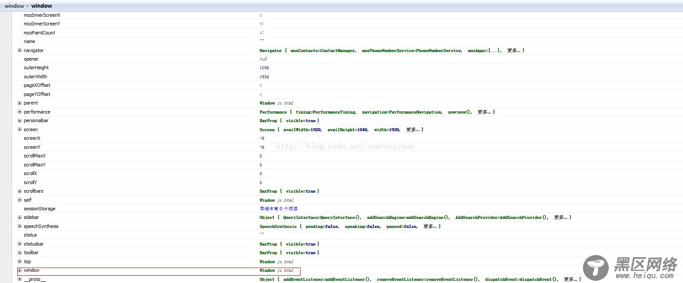Open the window row's Window js.html value
Image resolution: width=683 pixels, height=283 pixels.
pos(276,271)
